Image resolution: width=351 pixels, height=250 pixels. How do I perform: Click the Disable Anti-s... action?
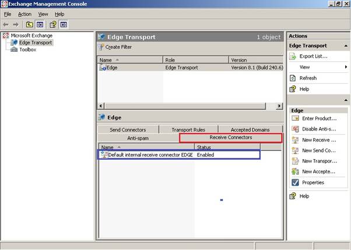(x=319, y=129)
